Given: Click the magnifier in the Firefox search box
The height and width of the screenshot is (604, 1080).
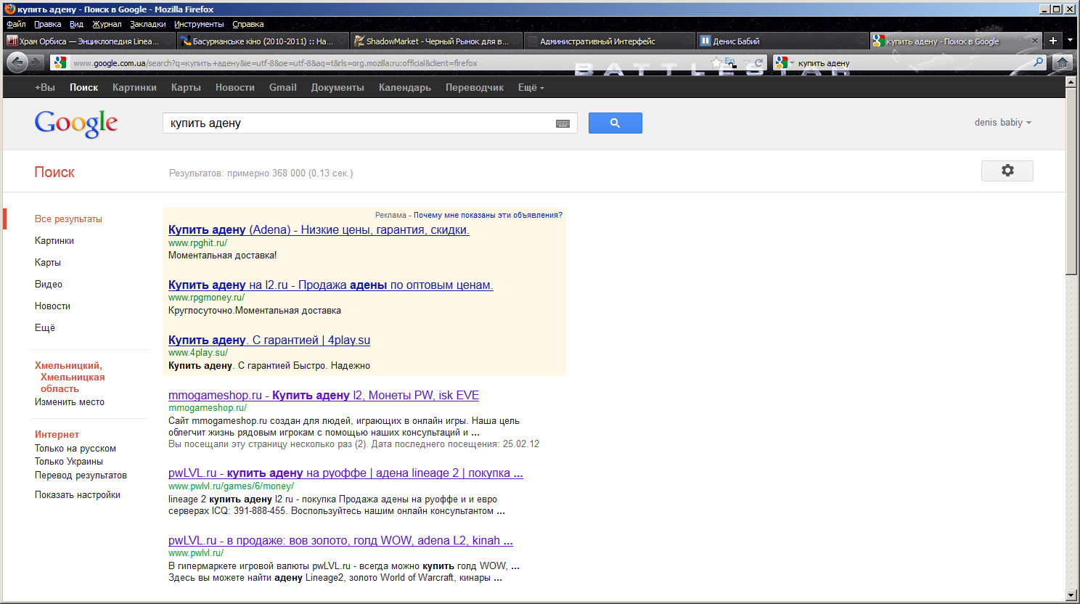Looking at the screenshot, I should coord(1039,62).
